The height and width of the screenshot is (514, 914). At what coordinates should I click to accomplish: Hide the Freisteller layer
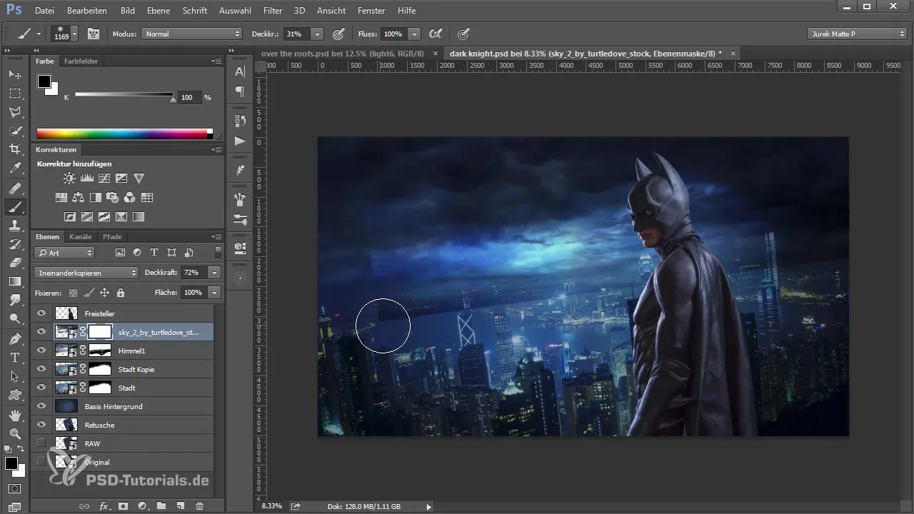coord(41,313)
